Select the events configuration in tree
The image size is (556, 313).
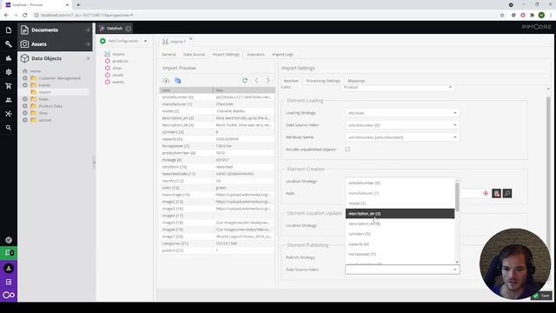pyautogui.click(x=118, y=82)
